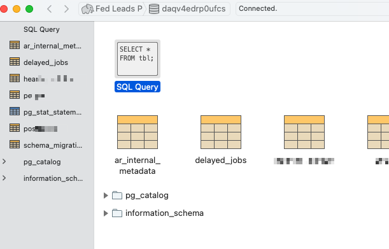Click the blue pg_stat_statements view icon in sidebar
Screen dimensions: 389x249
[15, 111]
